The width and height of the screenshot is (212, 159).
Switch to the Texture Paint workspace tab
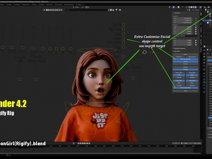(26, 4)
